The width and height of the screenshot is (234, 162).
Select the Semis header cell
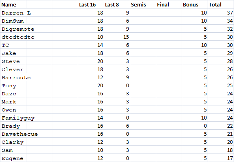[143, 4]
